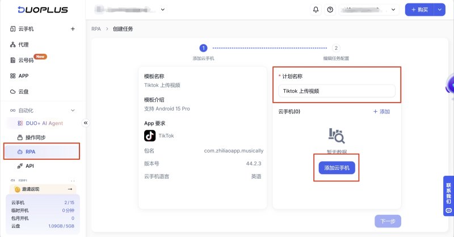The image size is (454, 237).
Task: Click the TikTok app icon
Action: [x=150, y=136]
